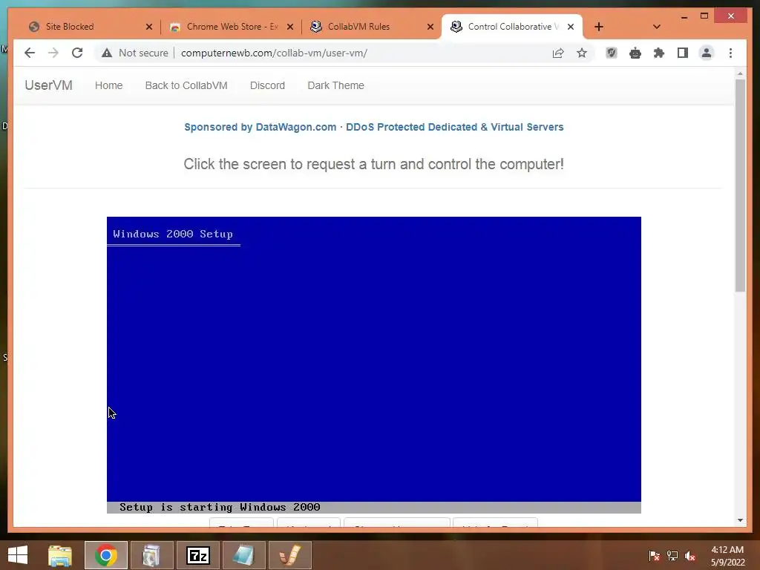Open the Discord navigation link
The image size is (760, 570).
point(267,85)
